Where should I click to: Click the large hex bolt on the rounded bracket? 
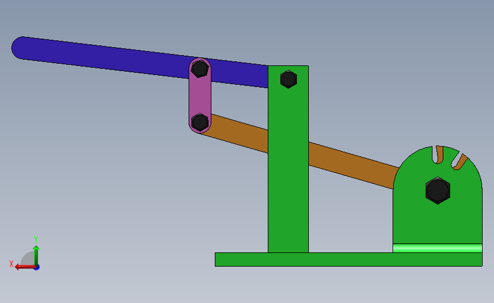click(x=438, y=190)
